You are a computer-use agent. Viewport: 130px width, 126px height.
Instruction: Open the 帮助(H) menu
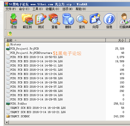click(x=81, y=9)
